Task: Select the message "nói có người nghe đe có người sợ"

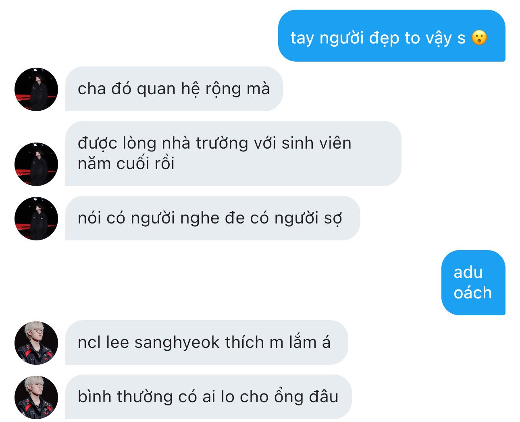Action: pos(212,218)
